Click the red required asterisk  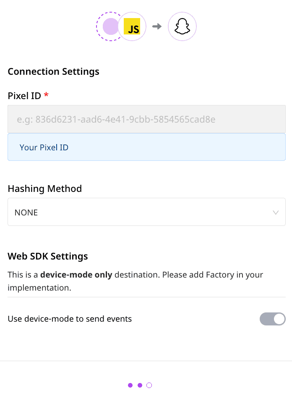[x=46, y=96]
